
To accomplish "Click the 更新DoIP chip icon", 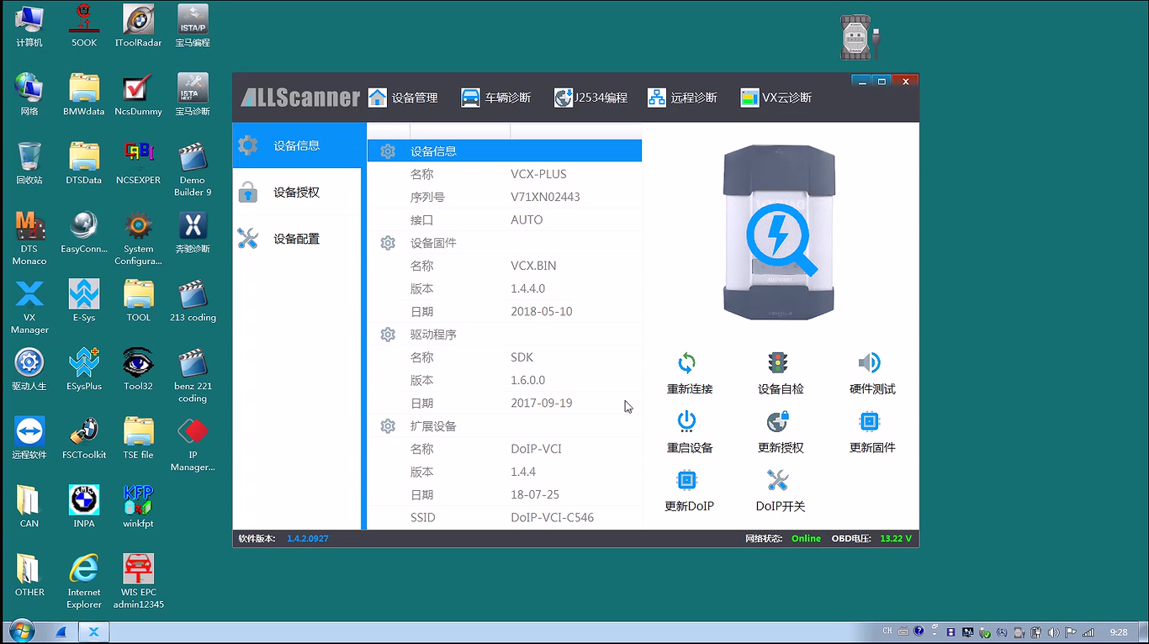I will pos(687,481).
